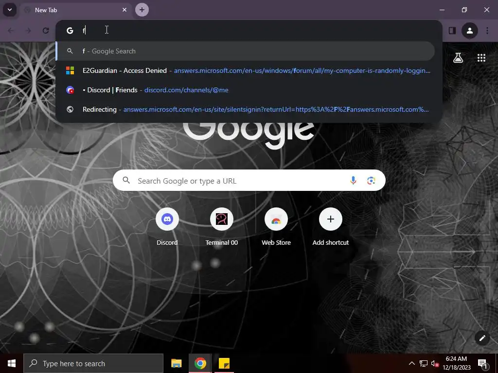Search by image with Google Lens icon
Image resolution: width=498 pixels, height=373 pixels.
(x=371, y=181)
